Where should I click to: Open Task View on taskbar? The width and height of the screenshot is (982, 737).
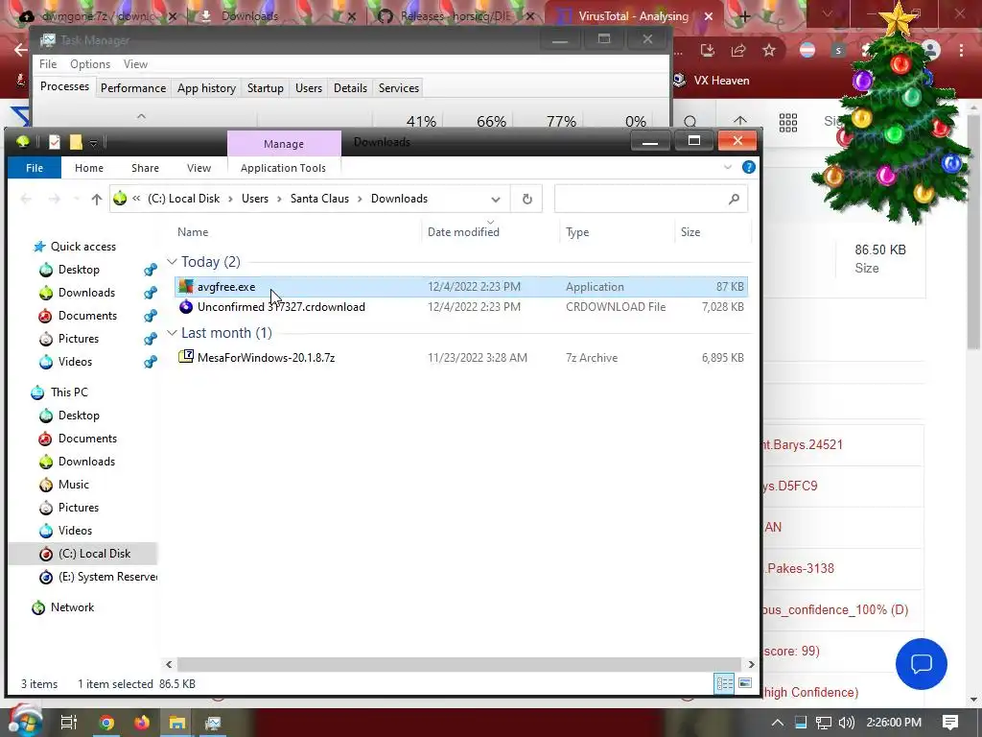click(68, 723)
